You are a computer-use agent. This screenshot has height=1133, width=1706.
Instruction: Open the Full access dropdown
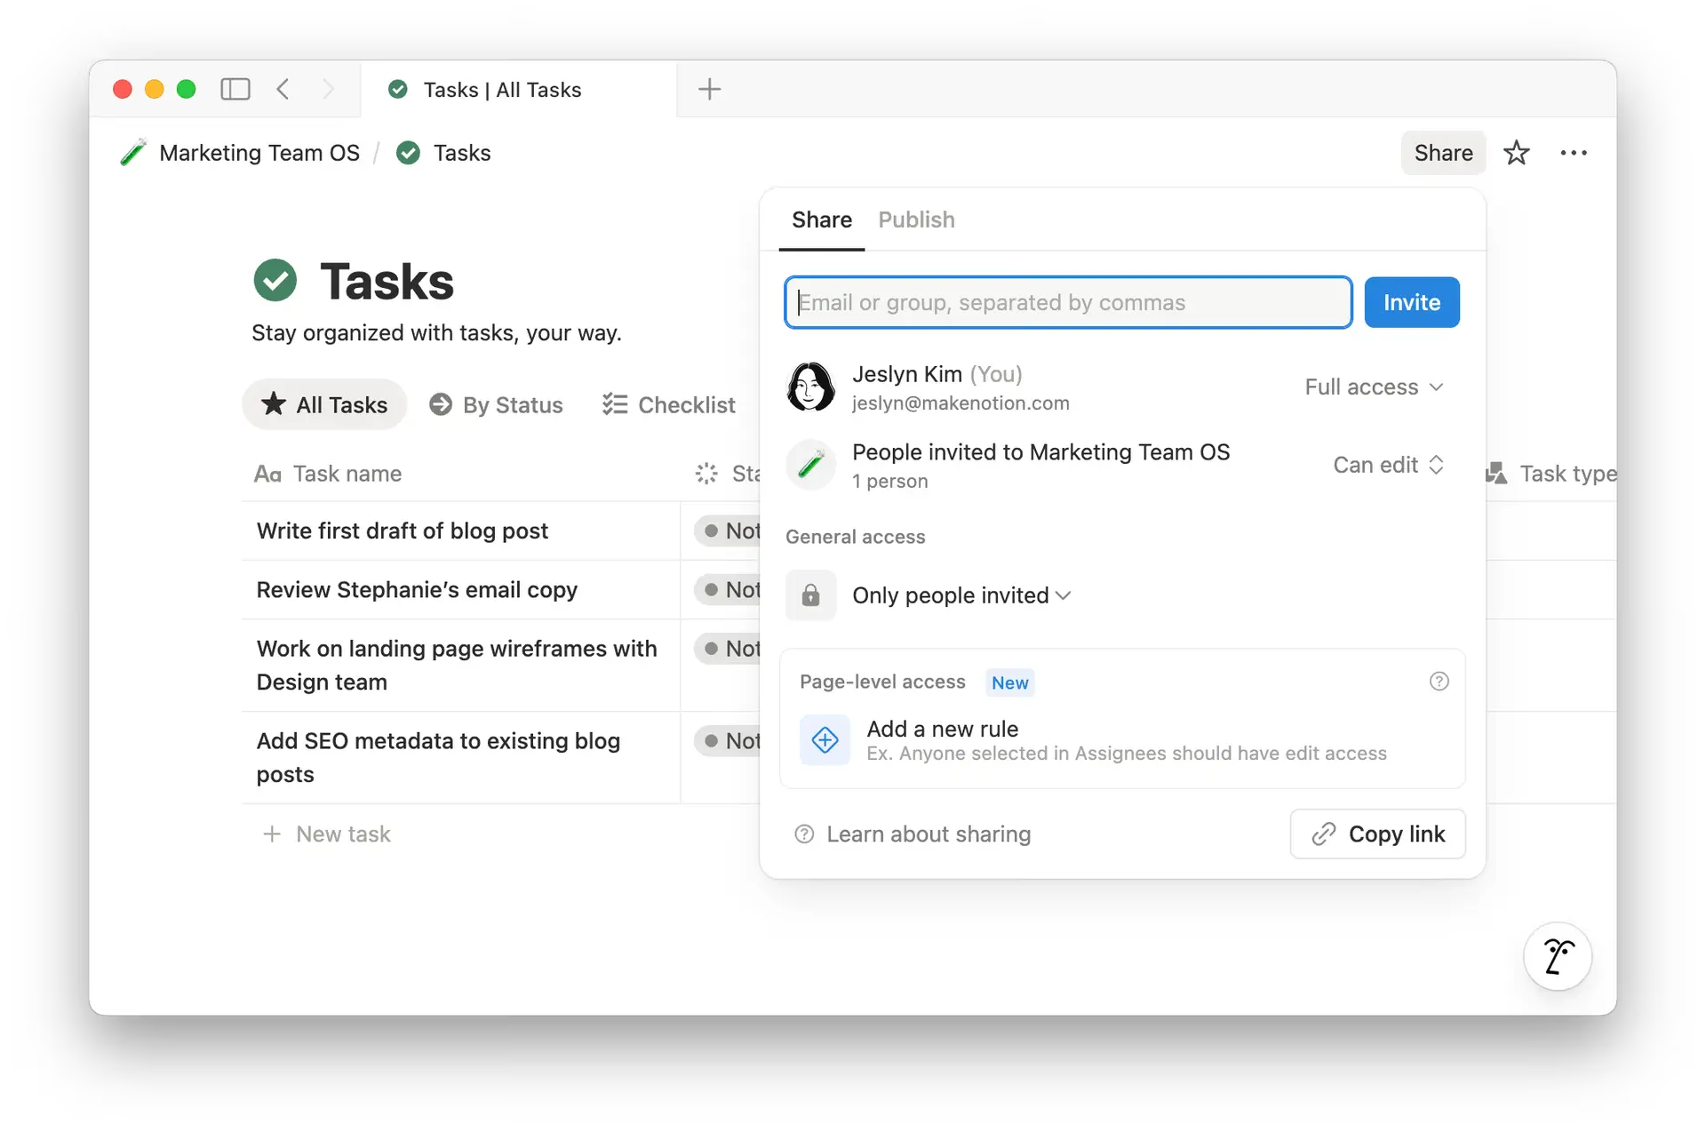(x=1373, y=387)
